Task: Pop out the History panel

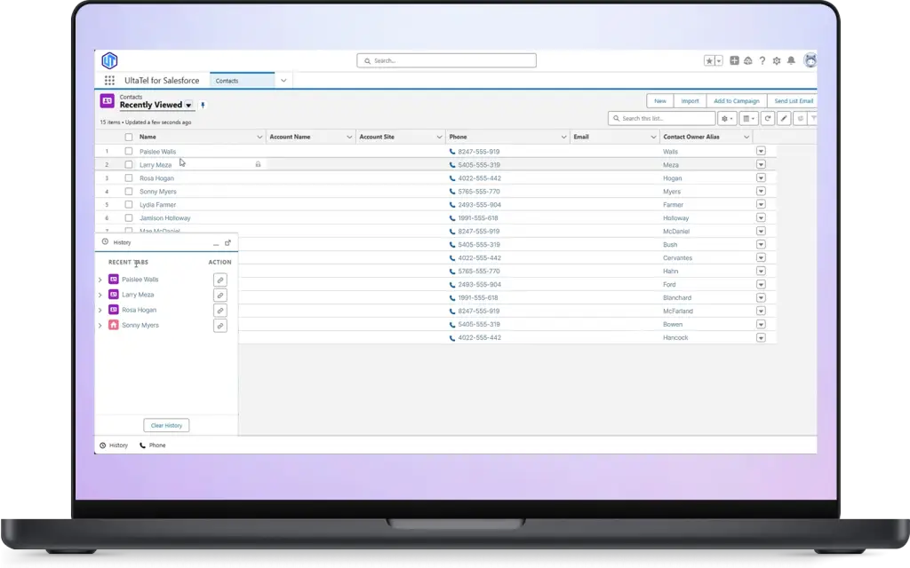Action: coord(228,242)
